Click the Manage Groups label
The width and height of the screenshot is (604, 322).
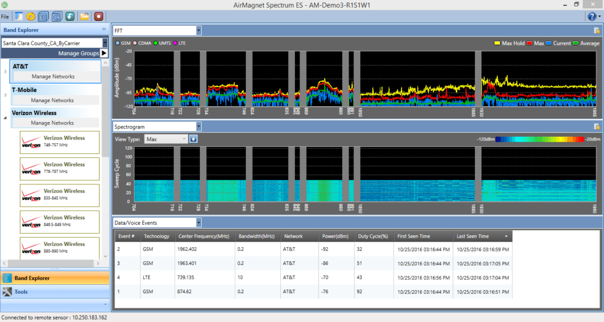click(x=78, y=53)
